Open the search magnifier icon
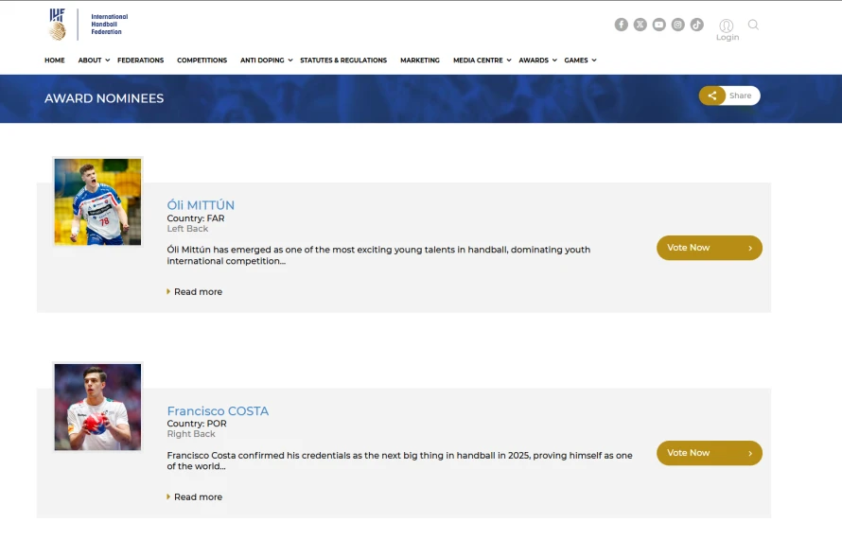The height and width of the screenshot is (539, 842). [753, 25]
